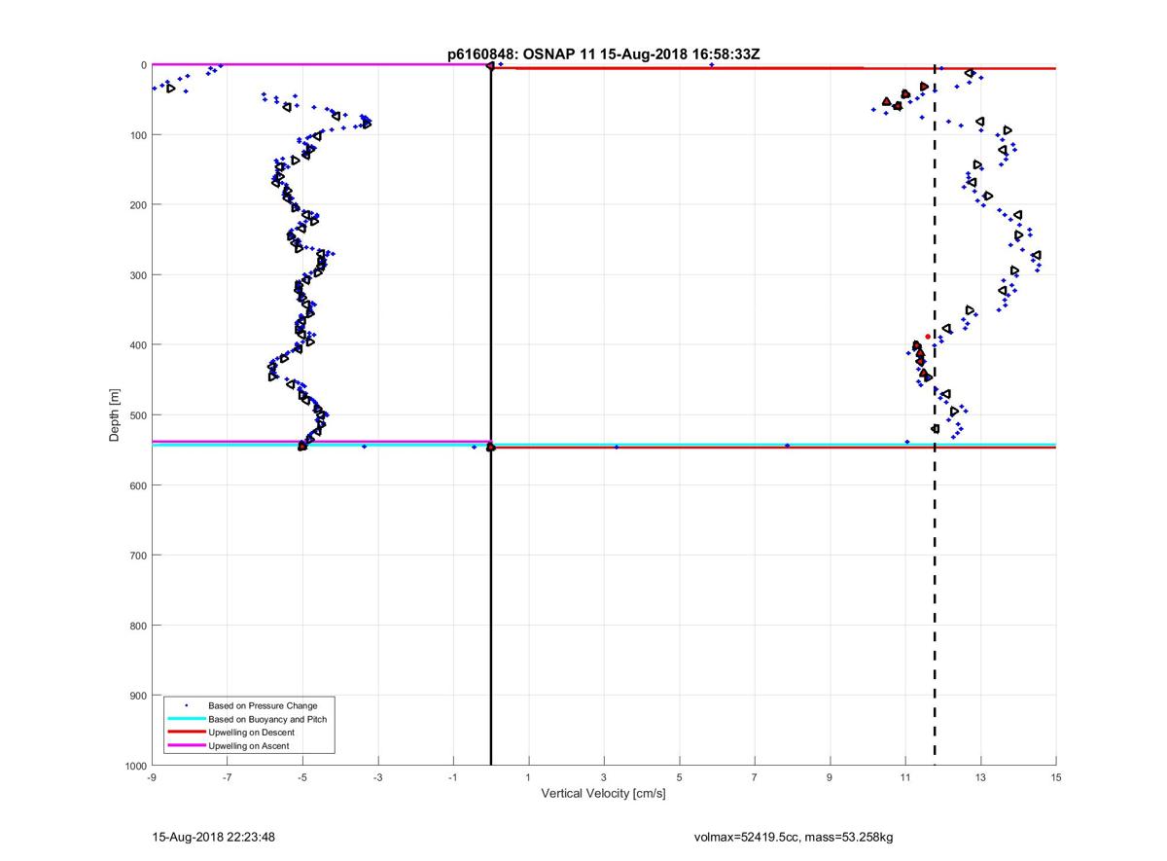Click legend entry Based on Pressure Change
The height and width of the screenshot is (861, 1167).
(263, 705)
